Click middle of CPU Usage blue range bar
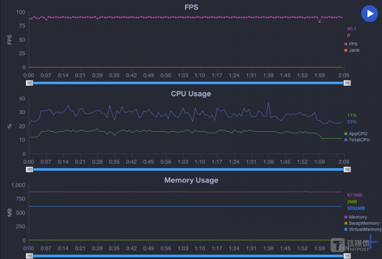The image size is (382, 259). tap(188, 170)
